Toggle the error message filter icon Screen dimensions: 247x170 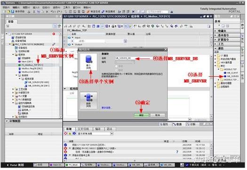point(65,134)
